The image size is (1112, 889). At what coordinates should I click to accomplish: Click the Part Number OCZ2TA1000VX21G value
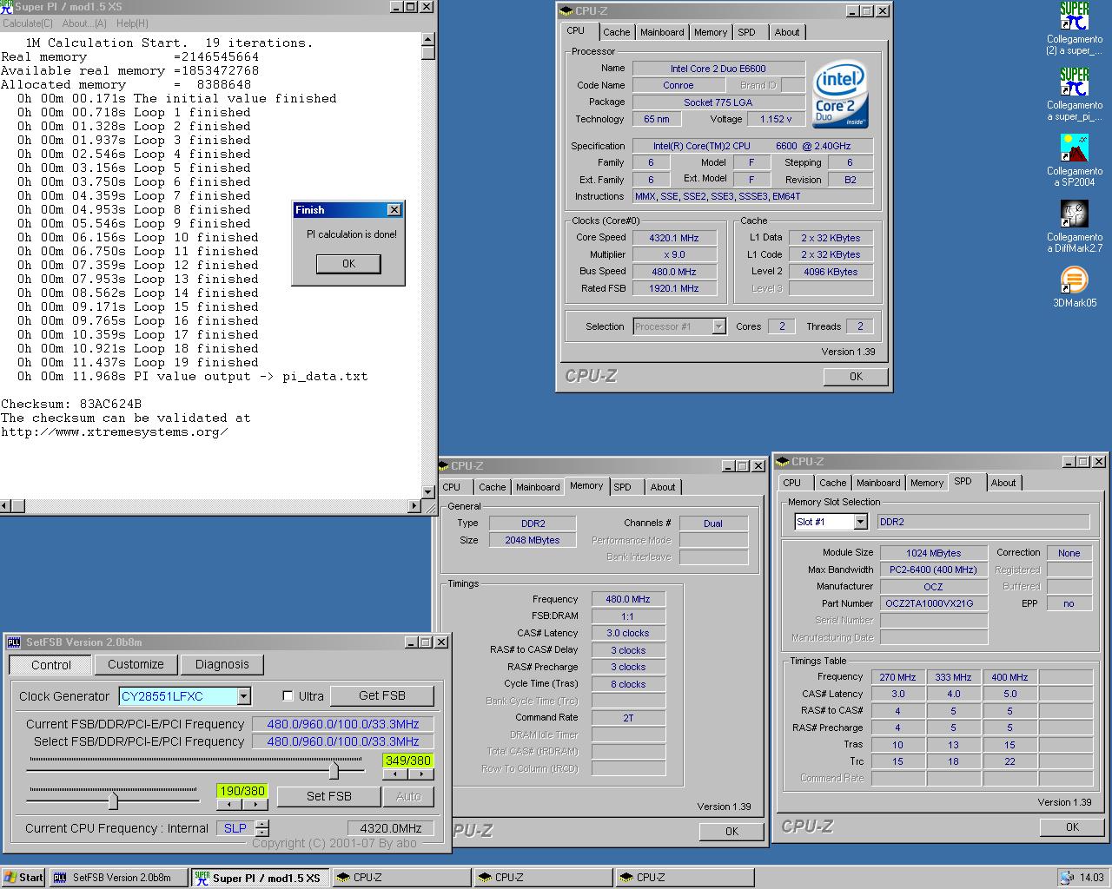934,603
